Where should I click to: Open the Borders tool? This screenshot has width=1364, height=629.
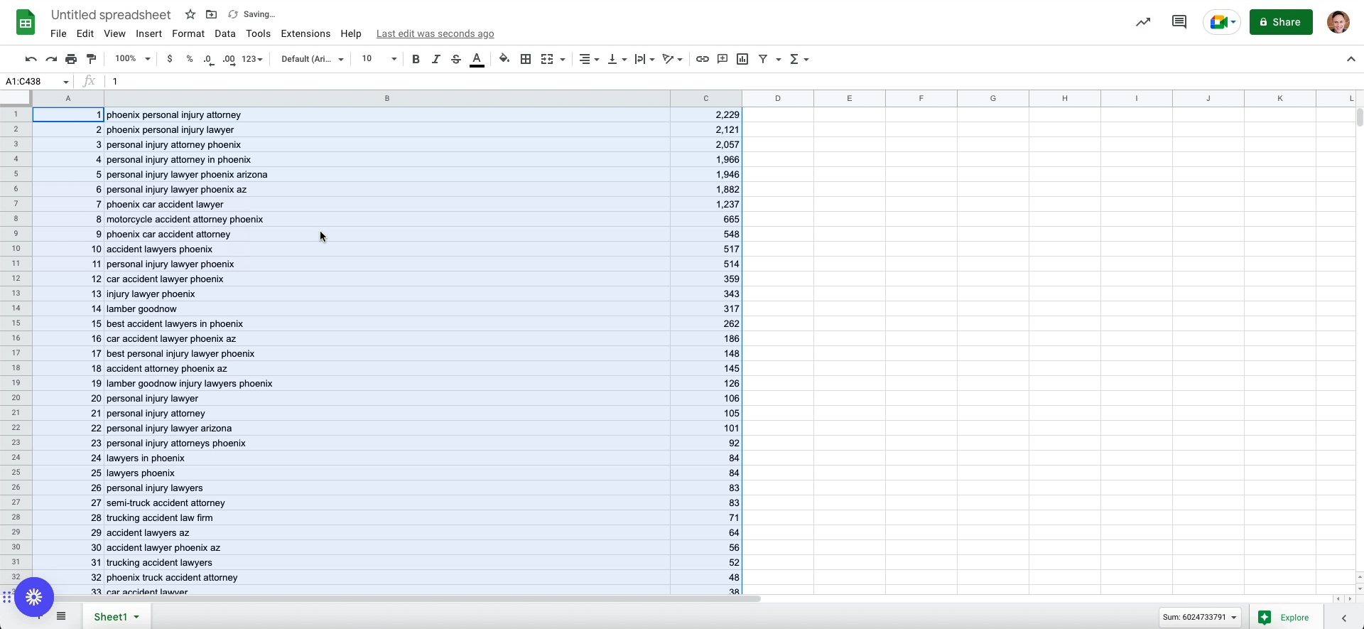pos(526,59)
